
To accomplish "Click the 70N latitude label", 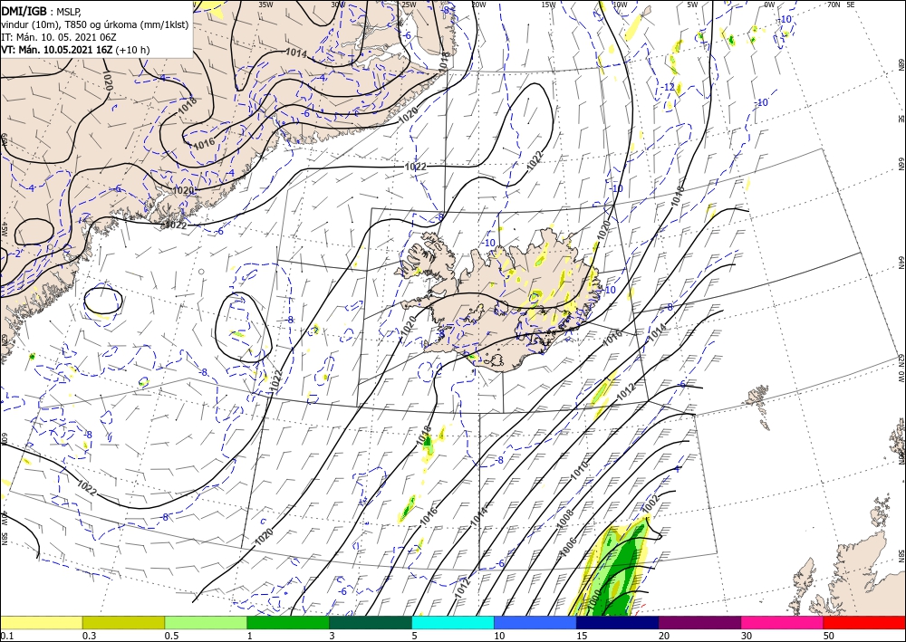I will click(834, 5).
